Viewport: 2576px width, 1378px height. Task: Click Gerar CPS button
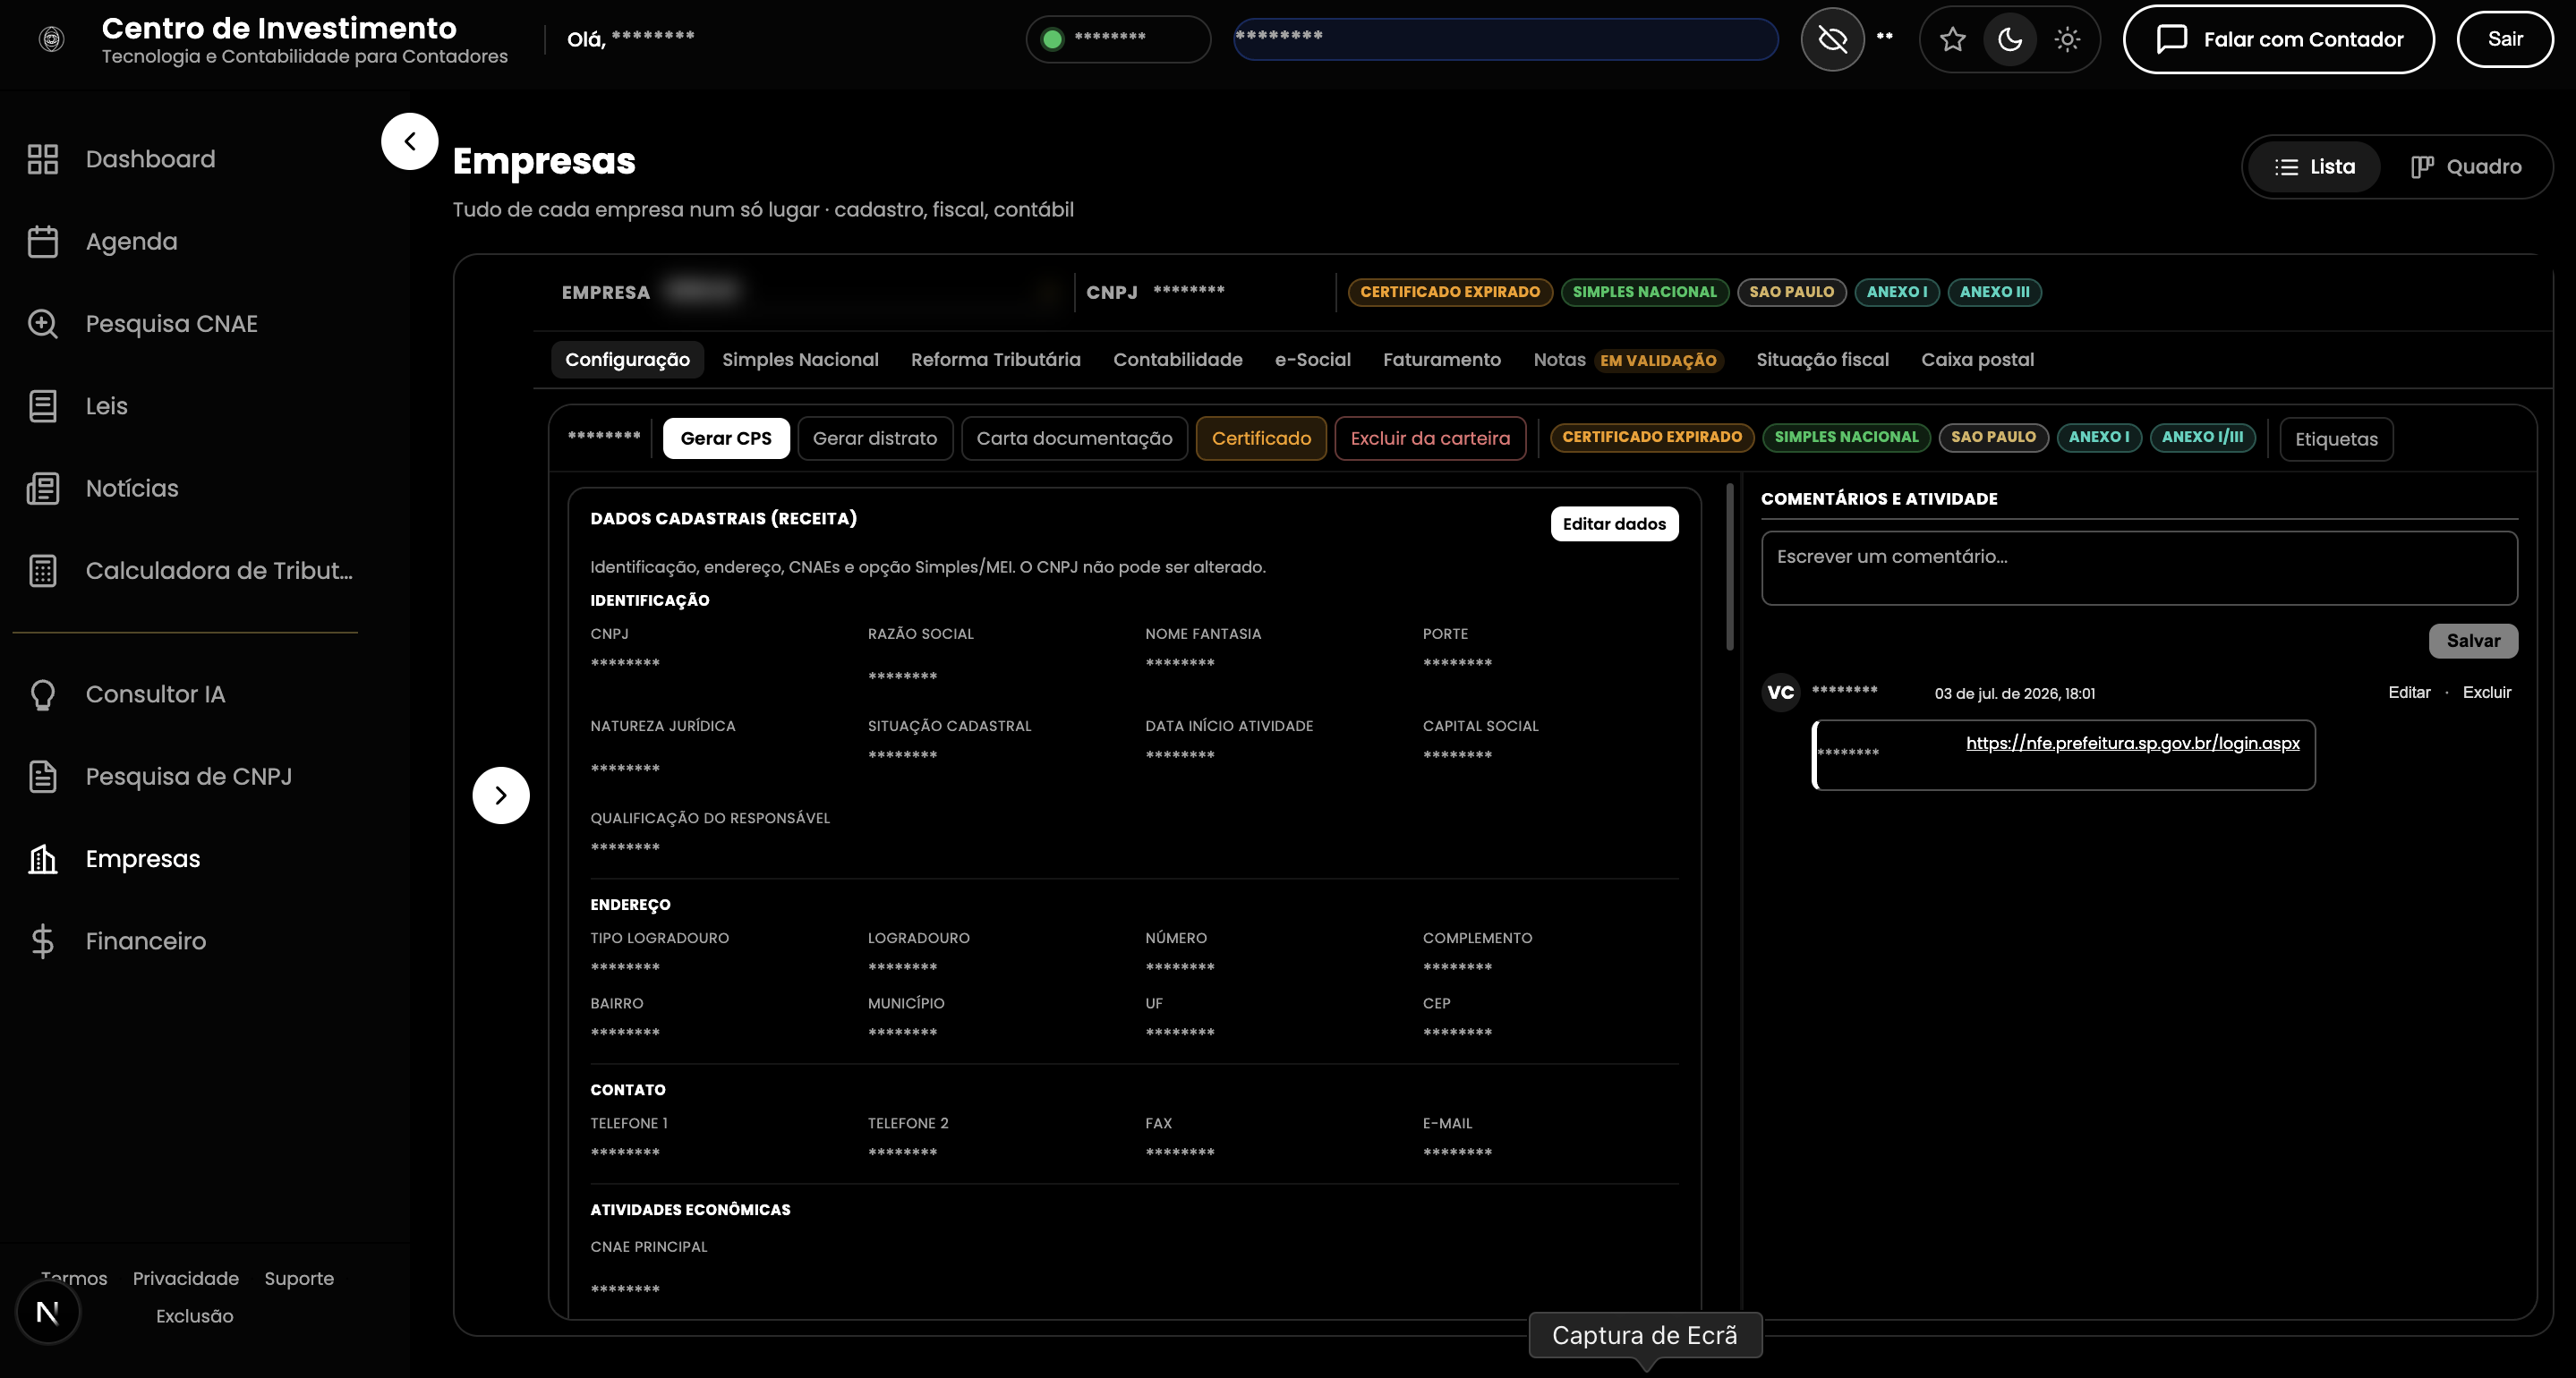click(726, 438)
